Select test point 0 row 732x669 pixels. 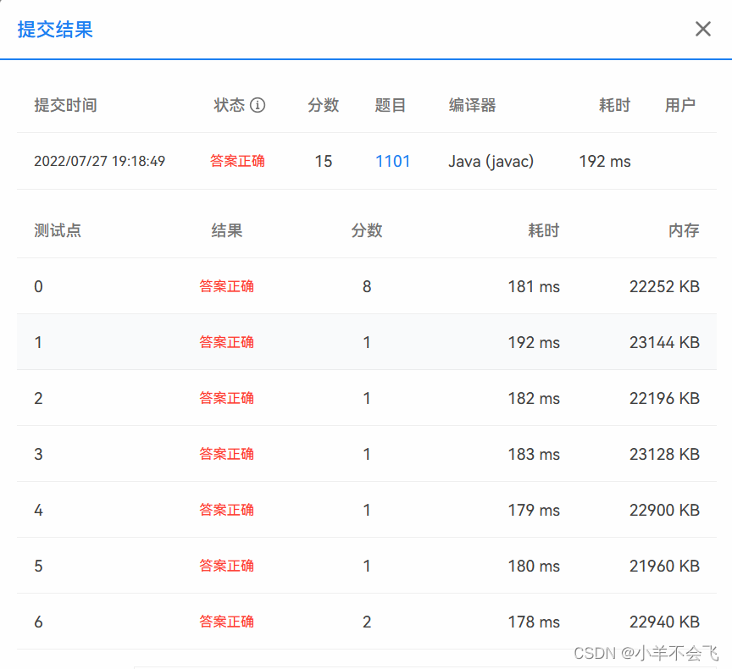(x=366, y=286)
